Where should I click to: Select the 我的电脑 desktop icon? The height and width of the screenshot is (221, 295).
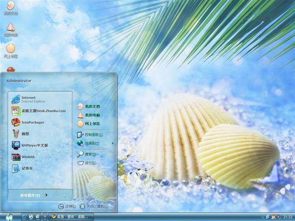pos(10,29)
